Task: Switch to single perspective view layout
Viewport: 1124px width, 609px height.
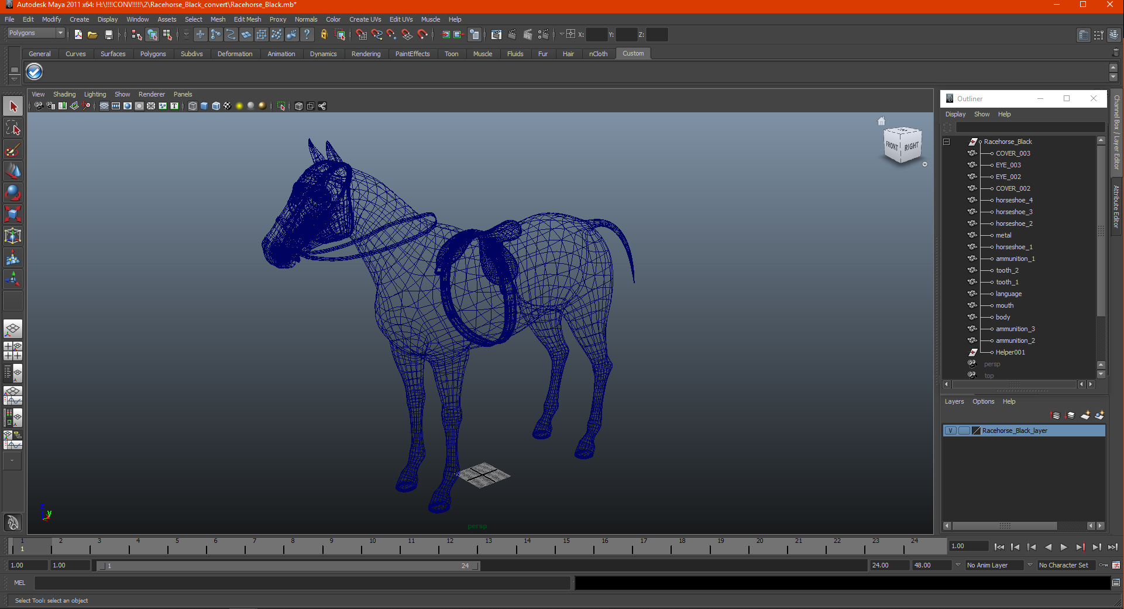Action: pyautogui.click(x=13, y=329)
